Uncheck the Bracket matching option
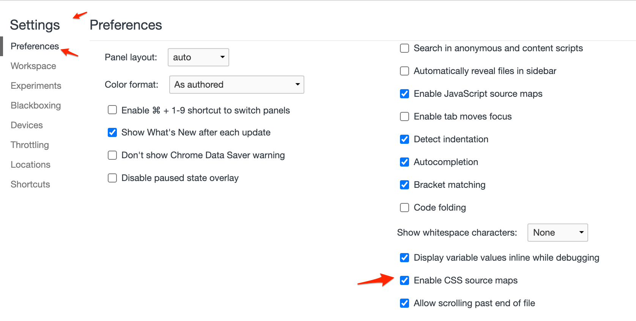 pos(405,185)
